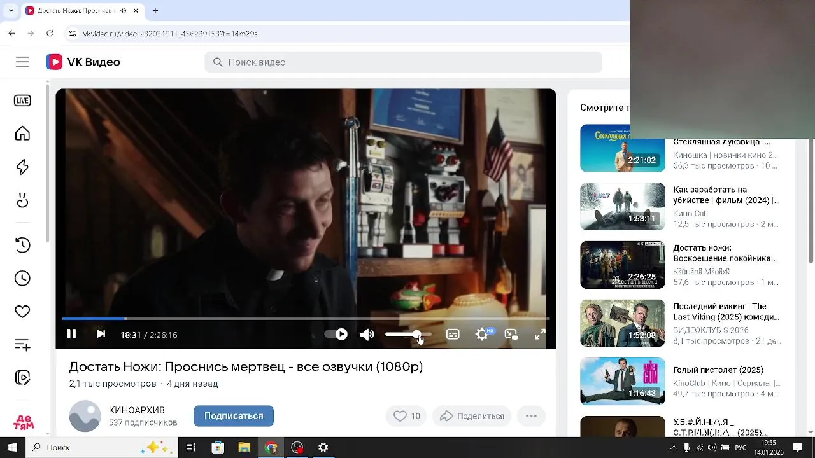
Task: Open the Последний викинг video title
Action: click(x=726, y=312)
